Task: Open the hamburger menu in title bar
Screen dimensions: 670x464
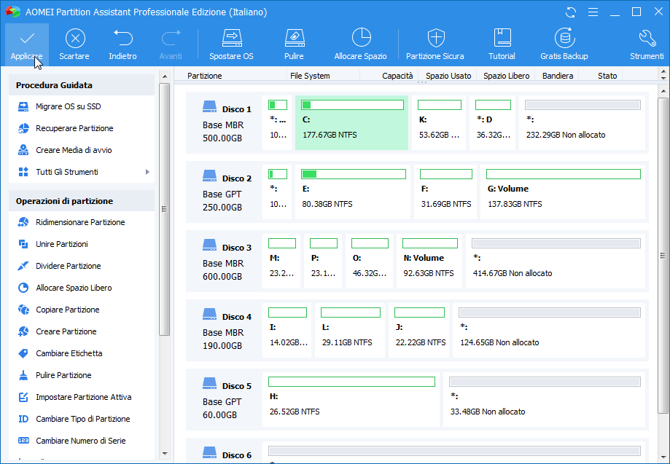Action: click(593, 12)
